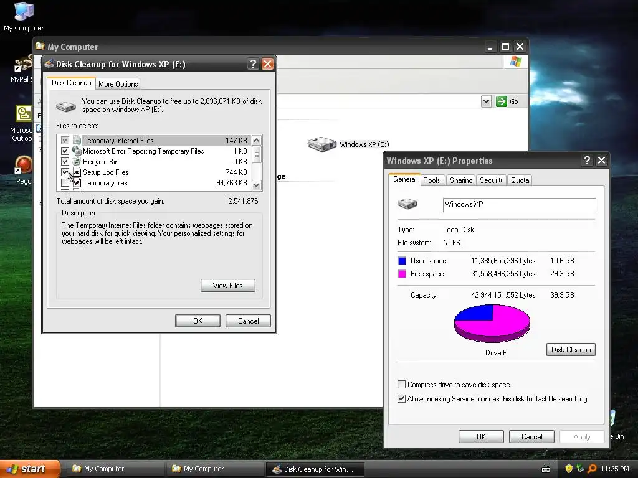Click the scrollbar thumb in files list
The width and height of the screenshot is (638, 478).
pyautogui.click(x=256, y=154)
